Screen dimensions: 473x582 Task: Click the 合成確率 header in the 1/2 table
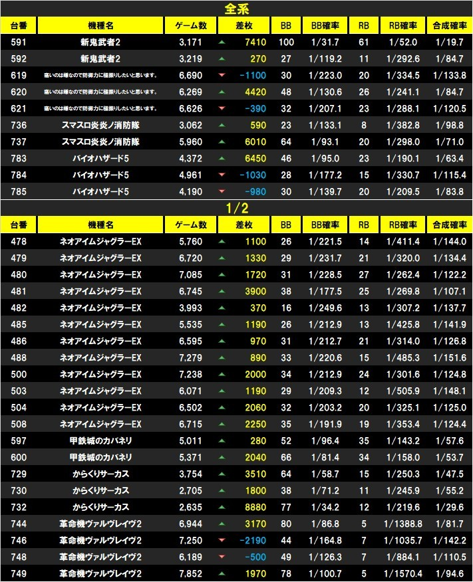[x=450, y=225]
